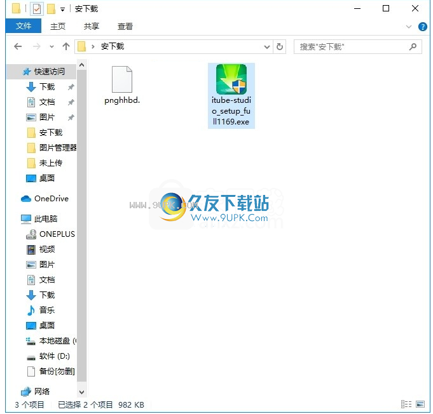Switch to the 主页 ribbon tab

[x=58, y=27]
